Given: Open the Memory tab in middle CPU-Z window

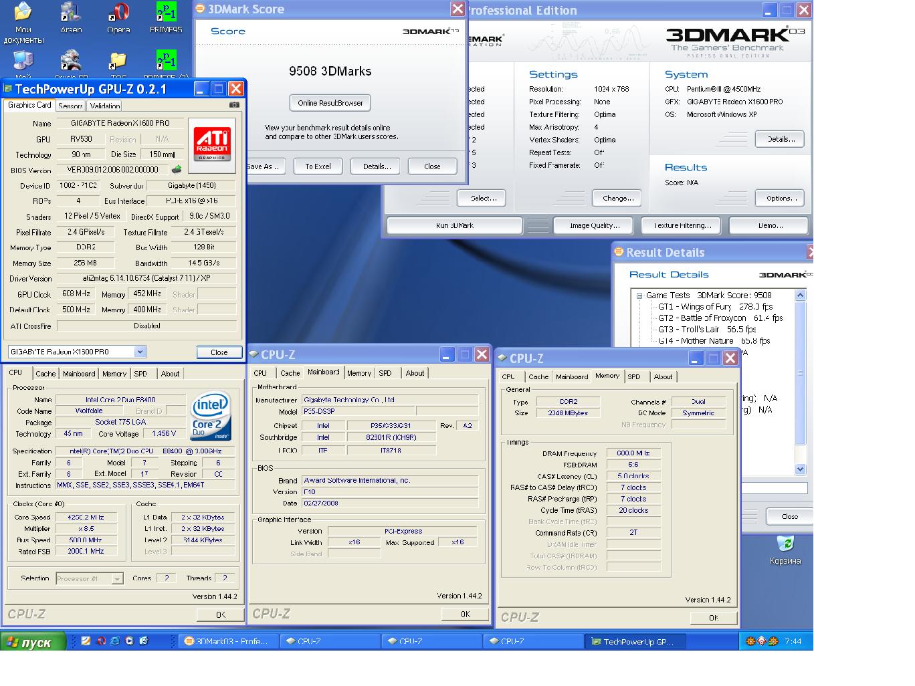Looking at the screenshot, I should (x=359, y=373).
